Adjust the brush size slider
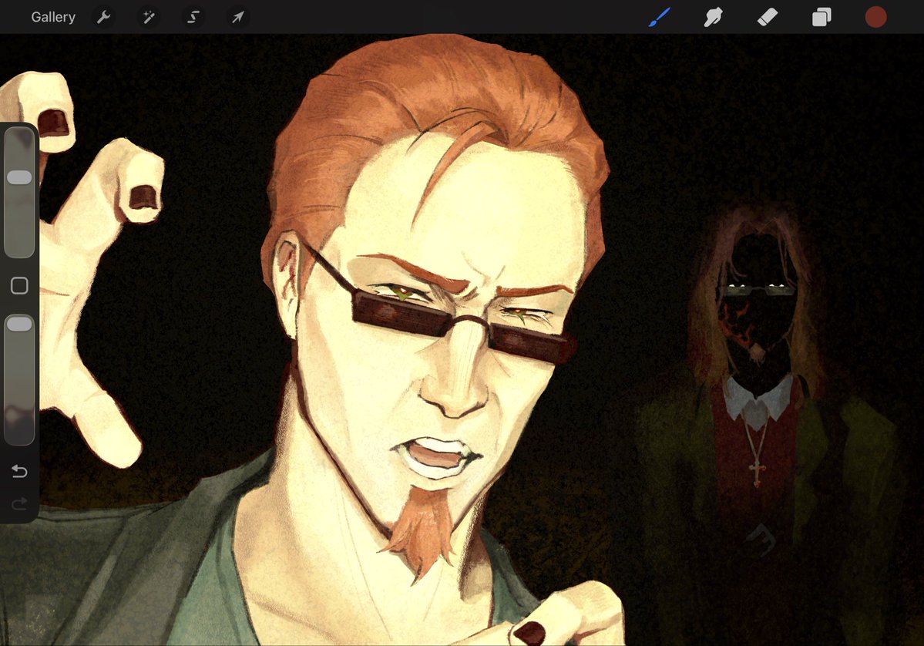 click(x=19, y=192)
